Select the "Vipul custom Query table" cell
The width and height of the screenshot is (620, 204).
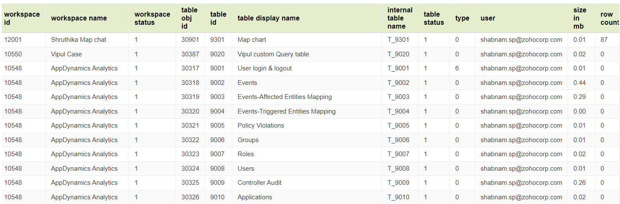tap(273, 54)
